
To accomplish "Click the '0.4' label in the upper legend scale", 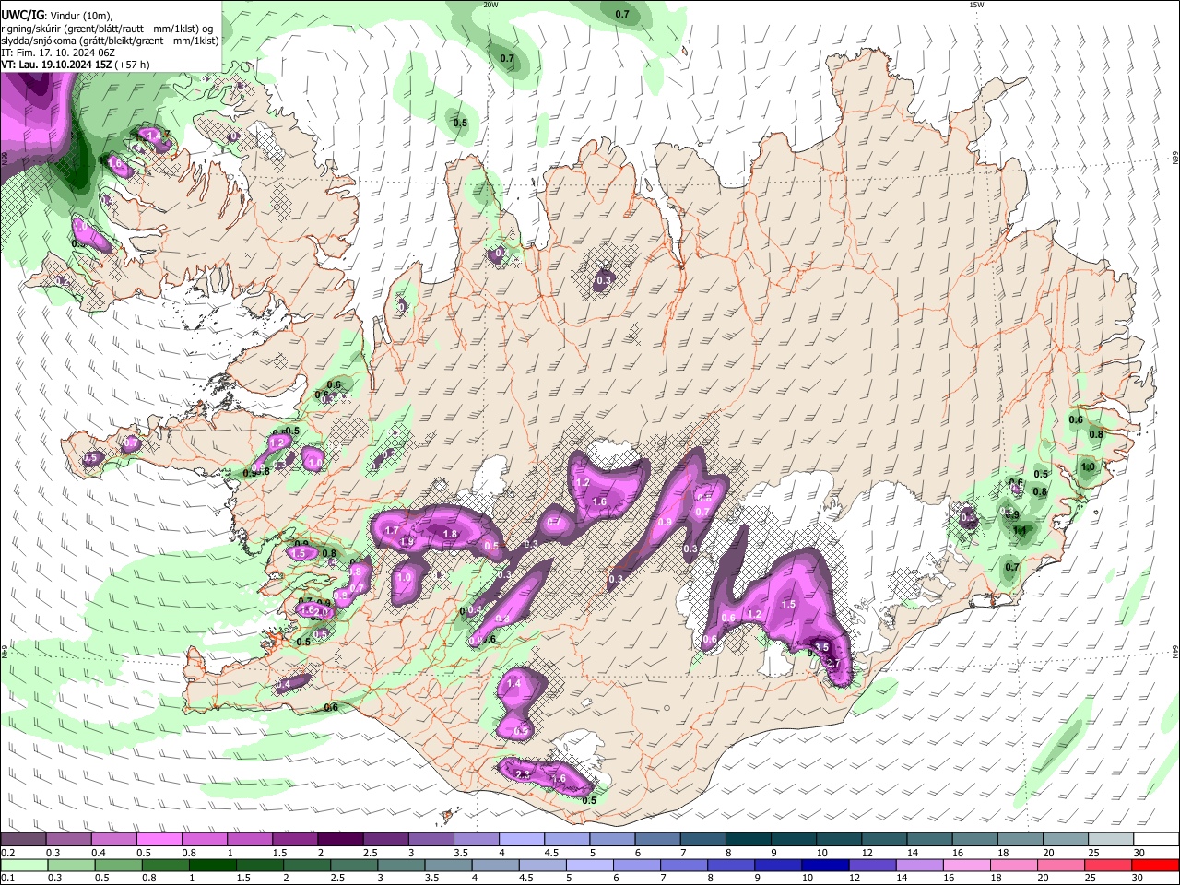I will pos(99,853).
